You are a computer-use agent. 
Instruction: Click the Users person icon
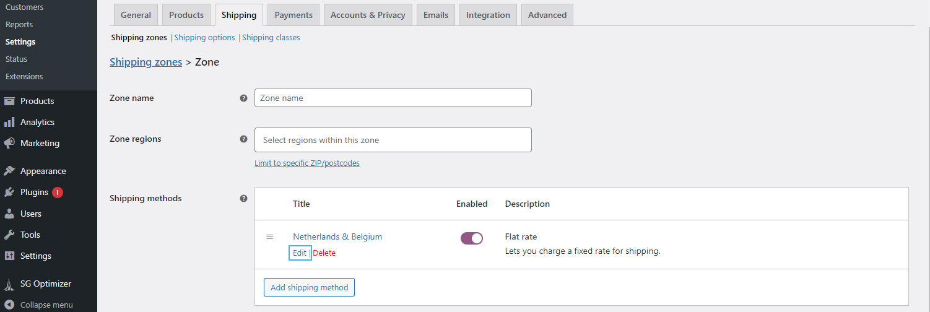pos(9,214)
